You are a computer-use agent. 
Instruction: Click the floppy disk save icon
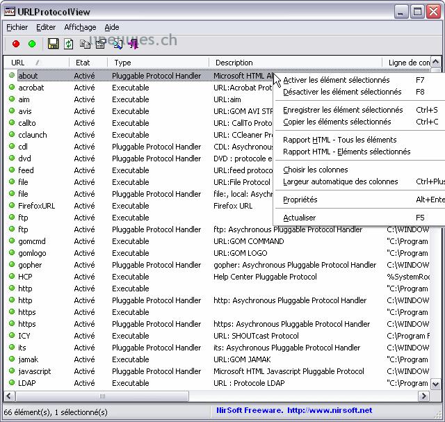tap(53, 44)
